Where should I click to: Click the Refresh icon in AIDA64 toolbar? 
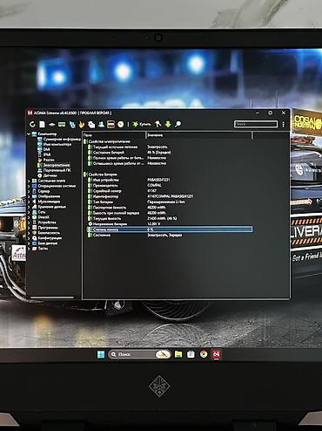pyautogui.click(x=32, y=125)
